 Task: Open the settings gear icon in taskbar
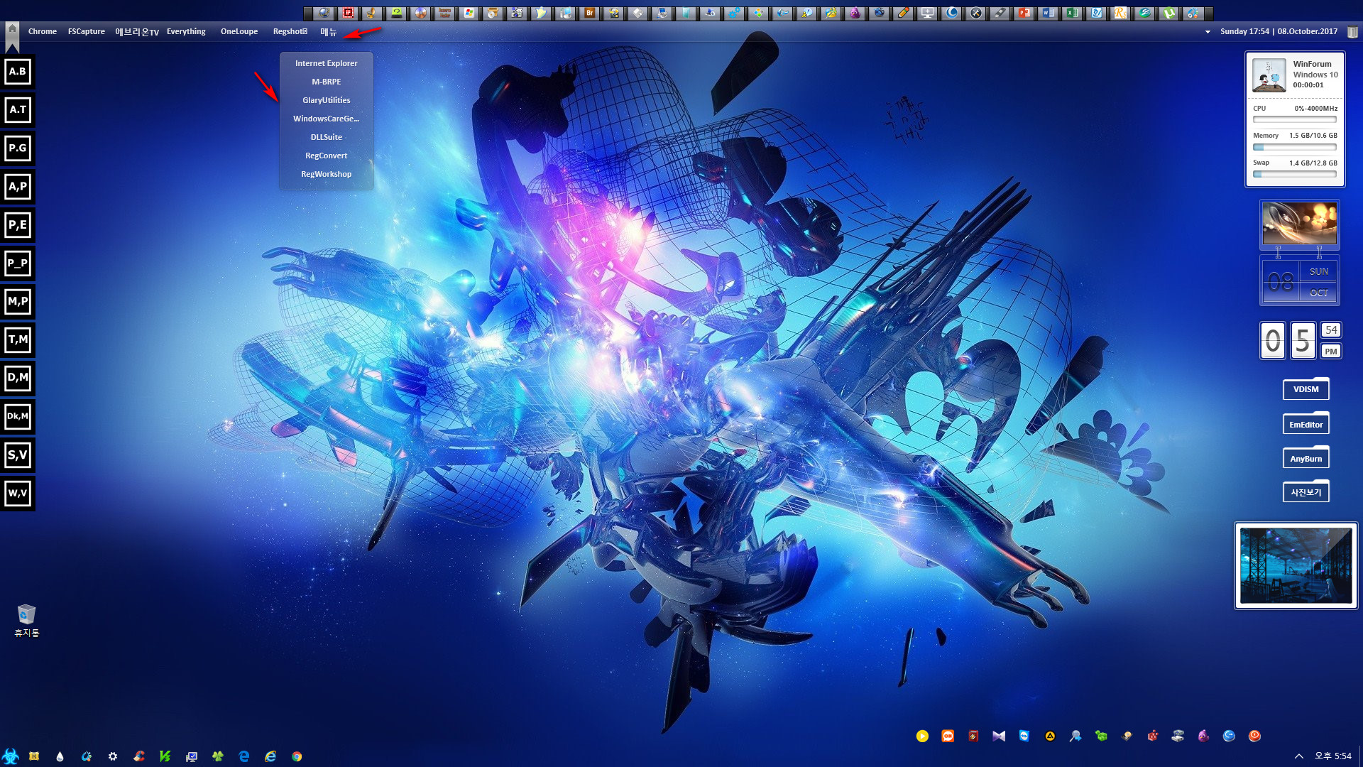pyautogui.click(x=113, y=756)
